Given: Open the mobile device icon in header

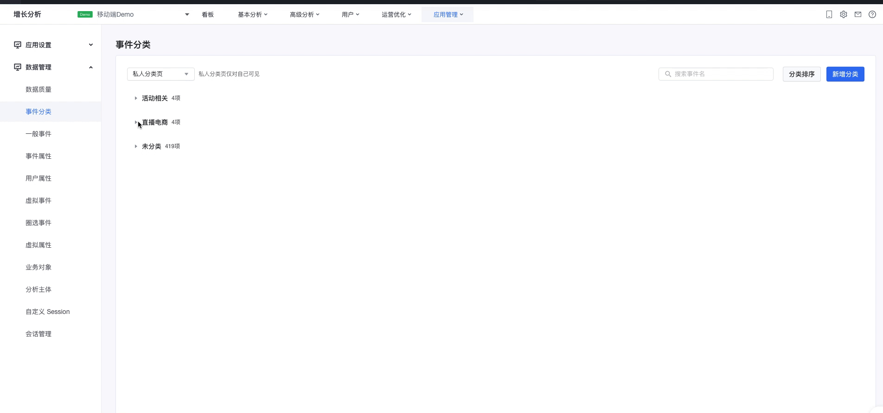Looking at the screenshot, I should (829, 14).
